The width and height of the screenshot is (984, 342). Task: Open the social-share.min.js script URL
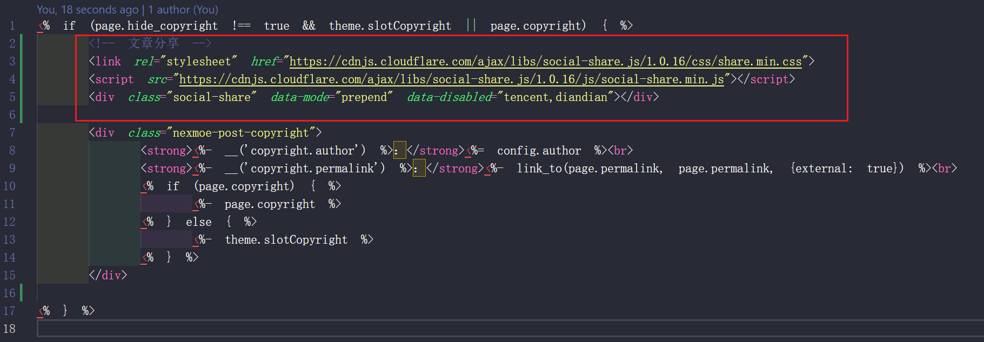tap(451, 79)
